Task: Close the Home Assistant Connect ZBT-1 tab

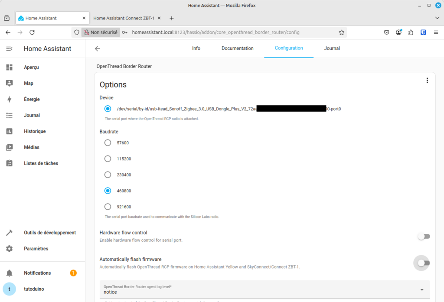Action: click(159, 18)
